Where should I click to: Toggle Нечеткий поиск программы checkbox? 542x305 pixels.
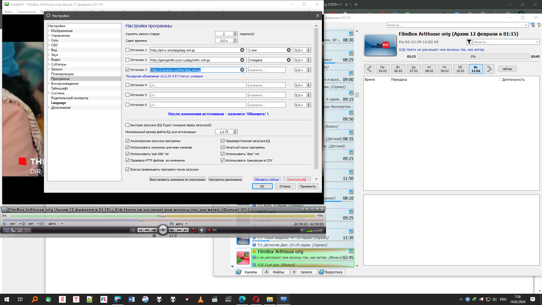coord(222,147)
